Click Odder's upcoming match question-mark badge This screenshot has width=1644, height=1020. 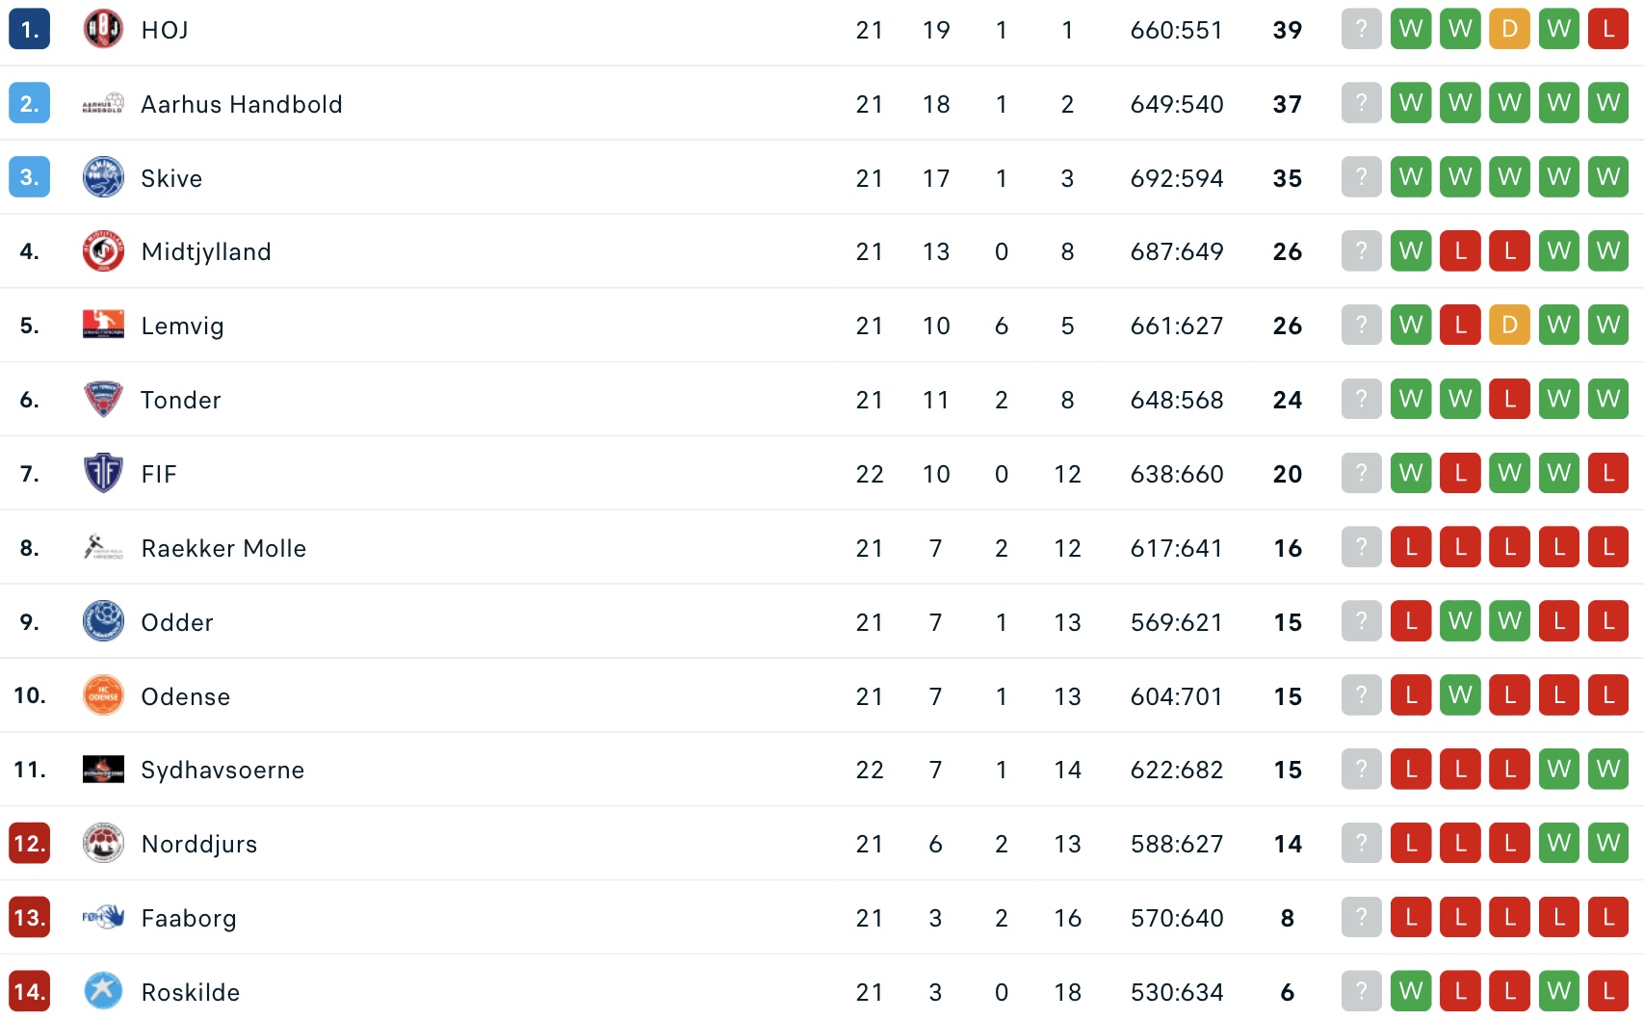1362,621
